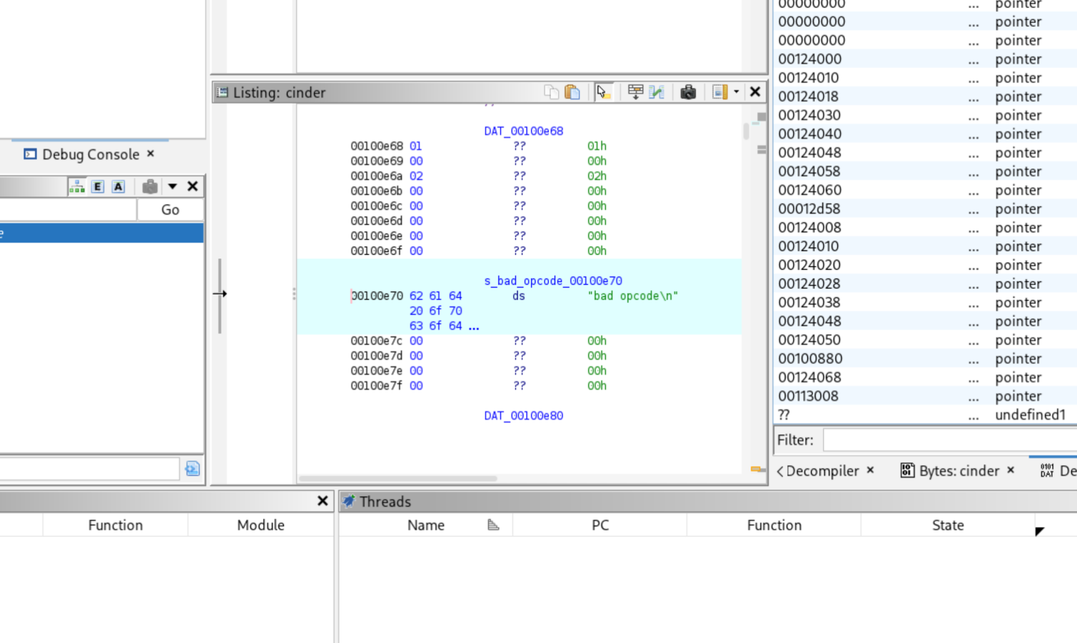Image resolution: width=1077 pixels, height=643 pixels.
Task: Toggle the Elements table (E) icon
Action: click(x=98, y=186)
